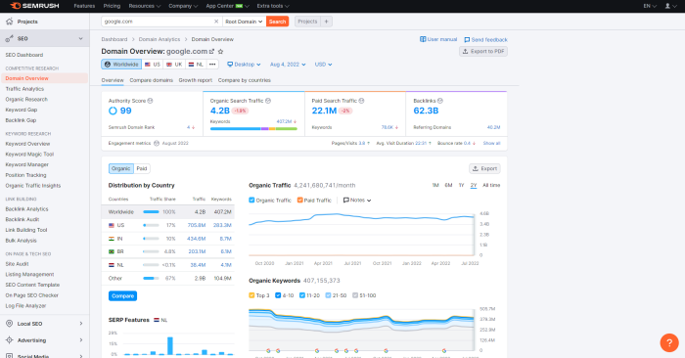Switch to Compare by countries tab
Image resolution: width=685 pixels, height=358 pixels.
coord(245,80)
